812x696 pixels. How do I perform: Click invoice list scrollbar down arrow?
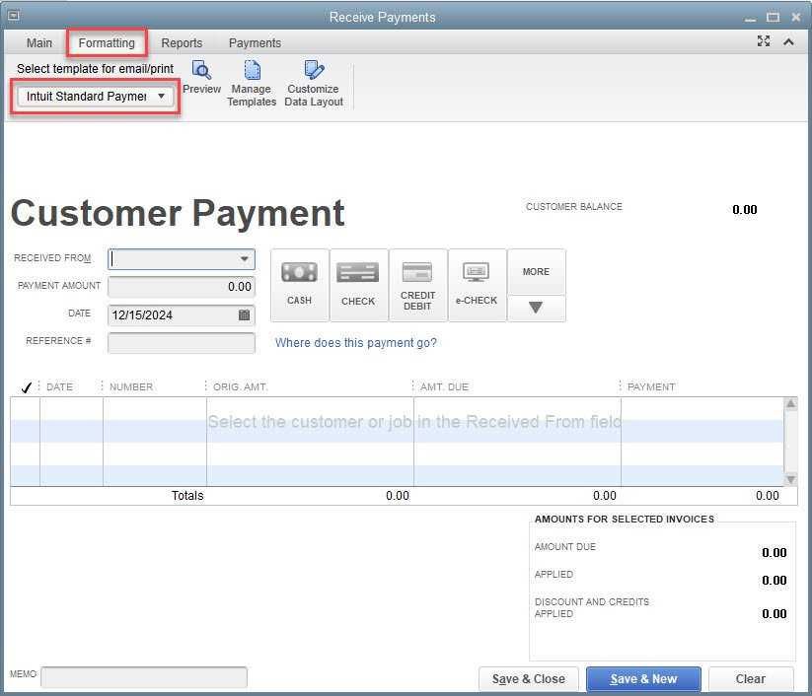click(x=790, y=479)
